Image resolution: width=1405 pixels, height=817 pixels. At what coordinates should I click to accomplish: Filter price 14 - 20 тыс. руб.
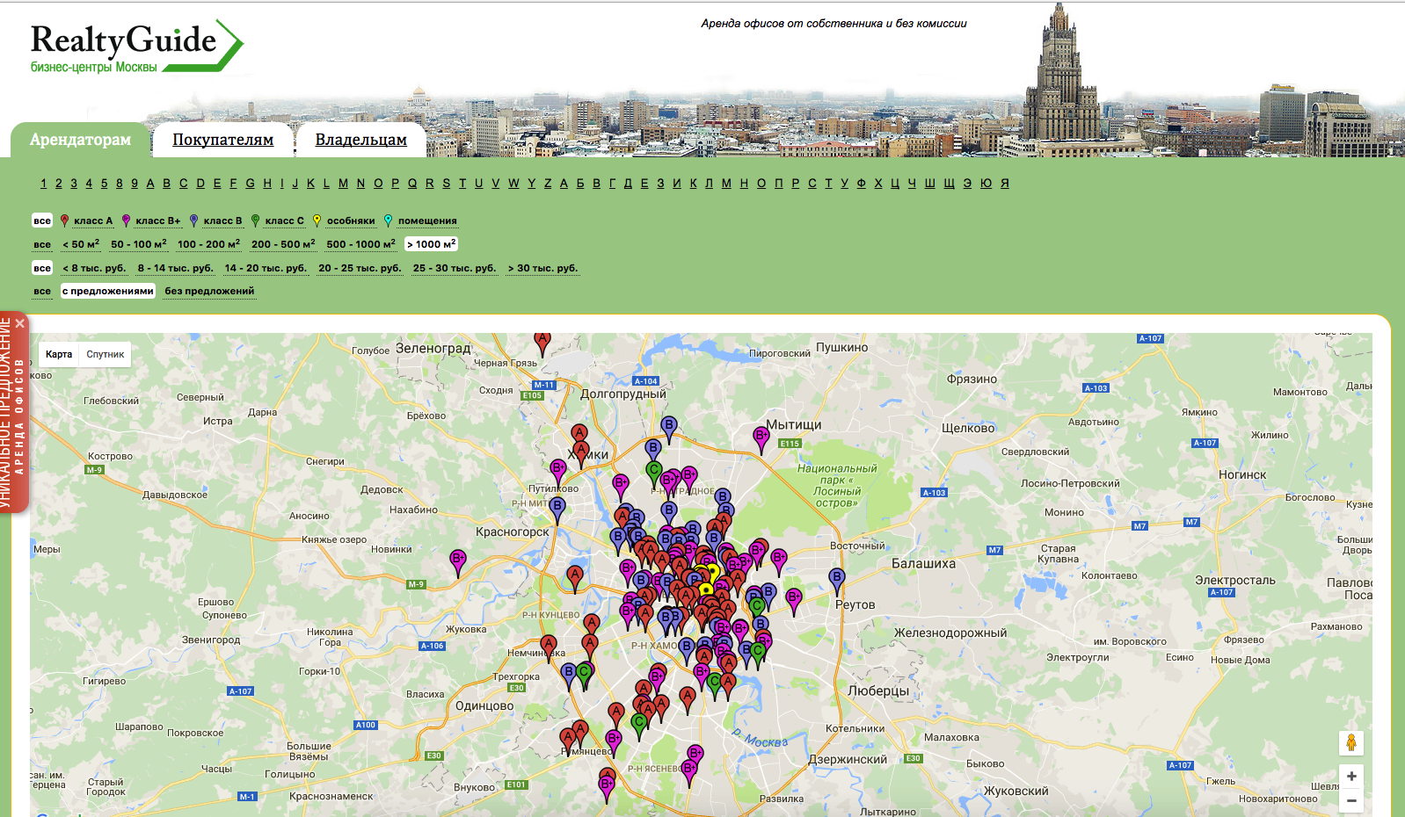(266, 268)
